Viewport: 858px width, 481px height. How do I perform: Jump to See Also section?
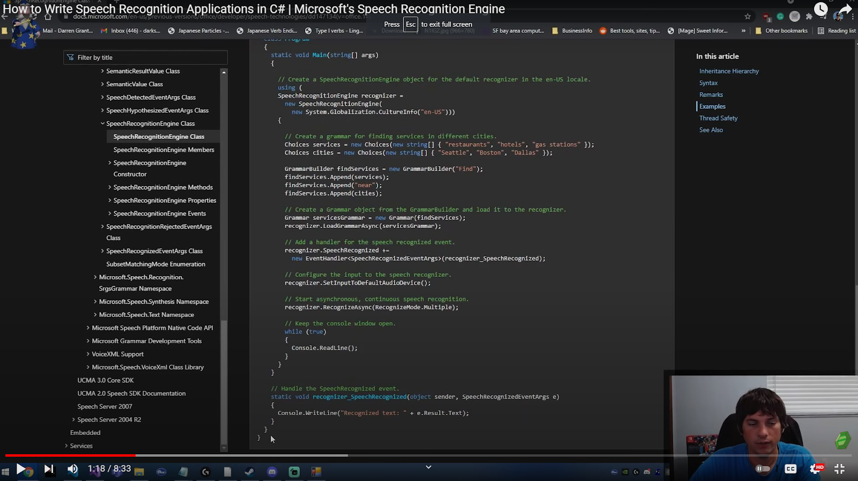(711, 130)
